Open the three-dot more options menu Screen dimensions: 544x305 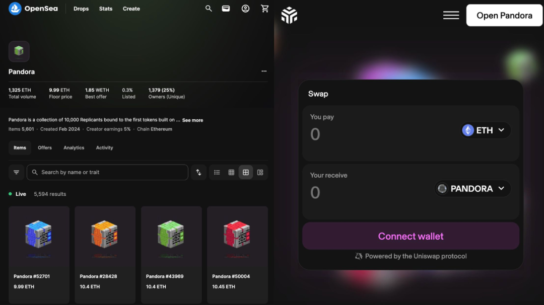[x=264, y=71]
